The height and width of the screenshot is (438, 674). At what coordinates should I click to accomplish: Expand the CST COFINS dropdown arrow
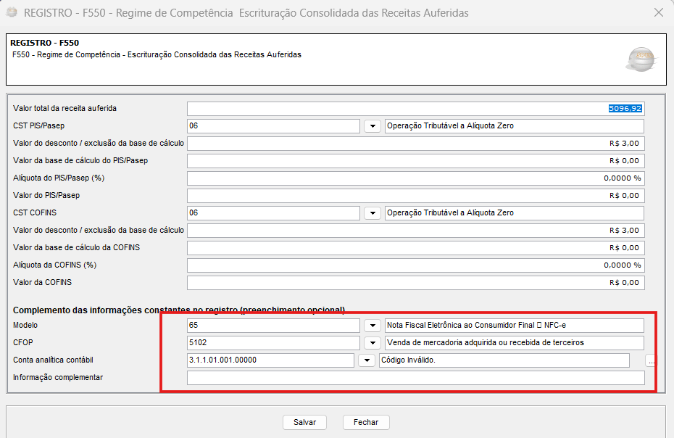pos(373,213)
